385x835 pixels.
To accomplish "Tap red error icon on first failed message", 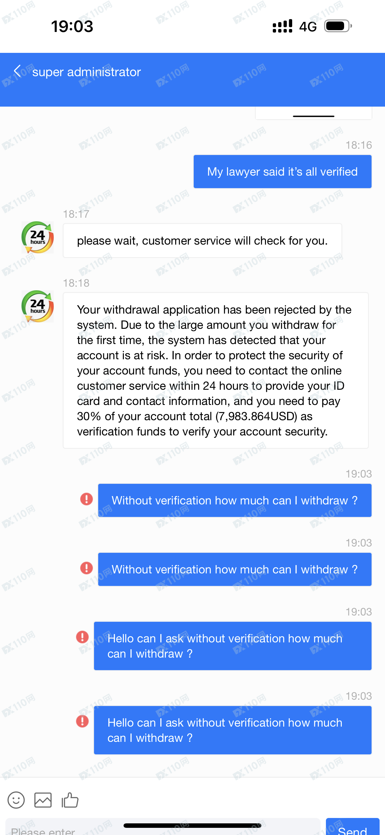I will [87, 499].
